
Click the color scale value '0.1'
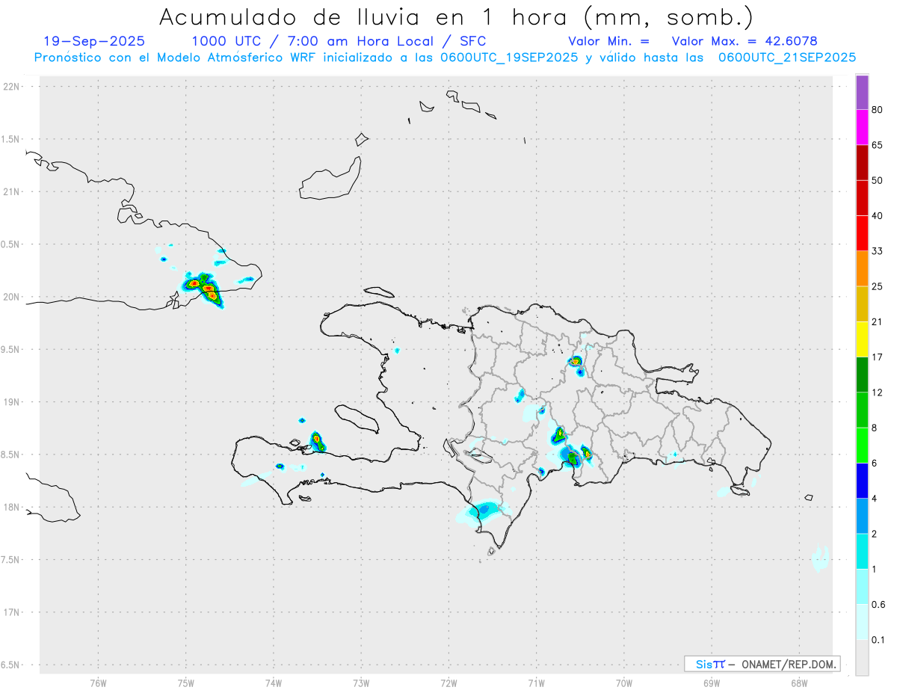tap(878, 640)
